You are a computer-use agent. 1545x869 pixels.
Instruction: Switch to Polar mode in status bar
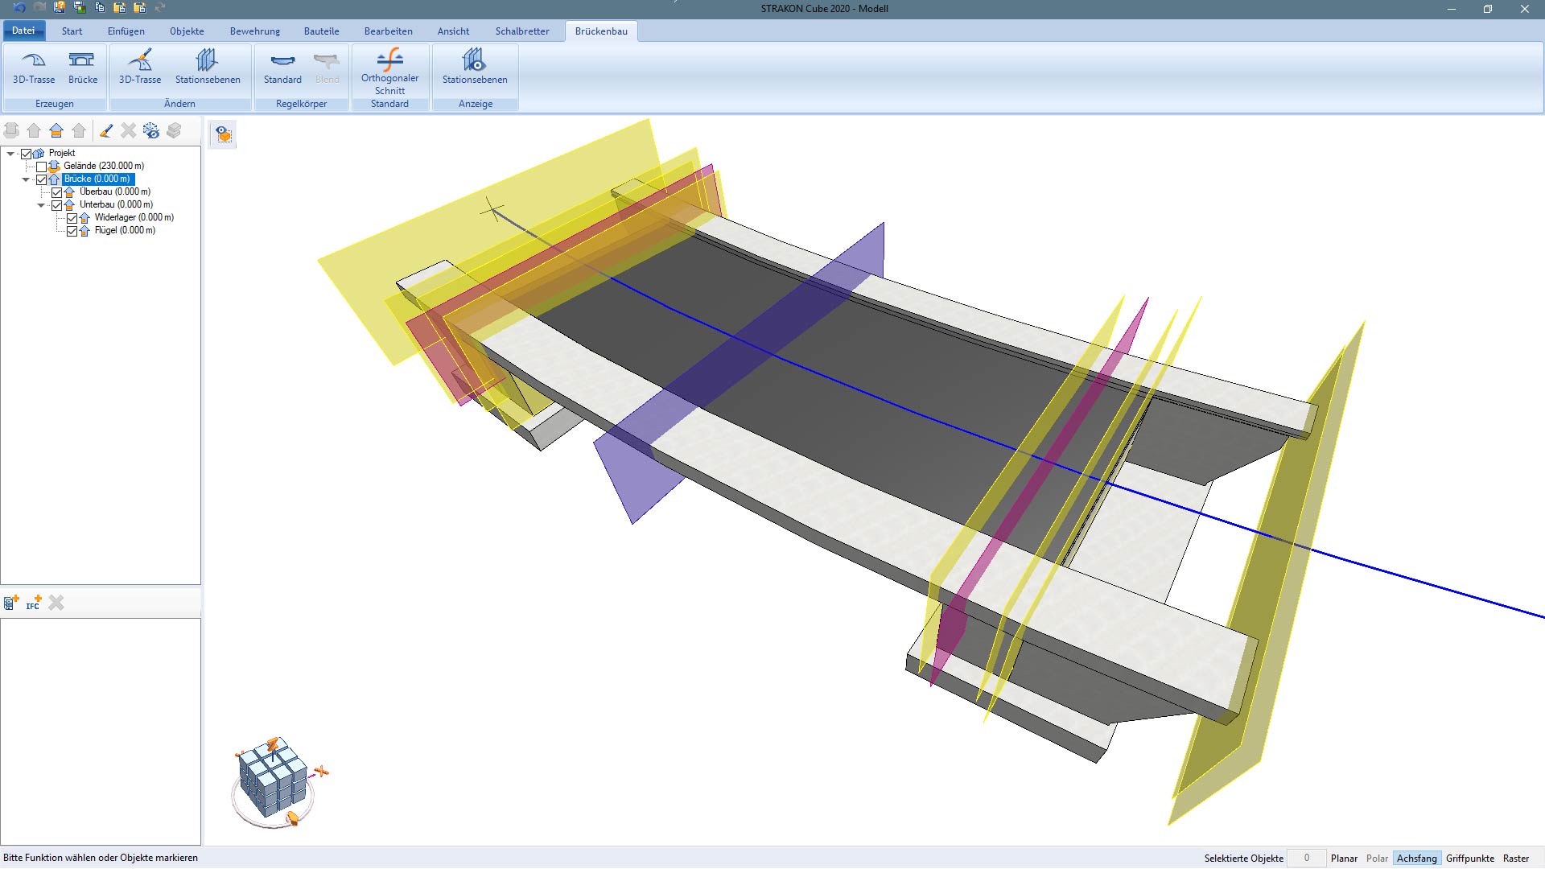1377,858
